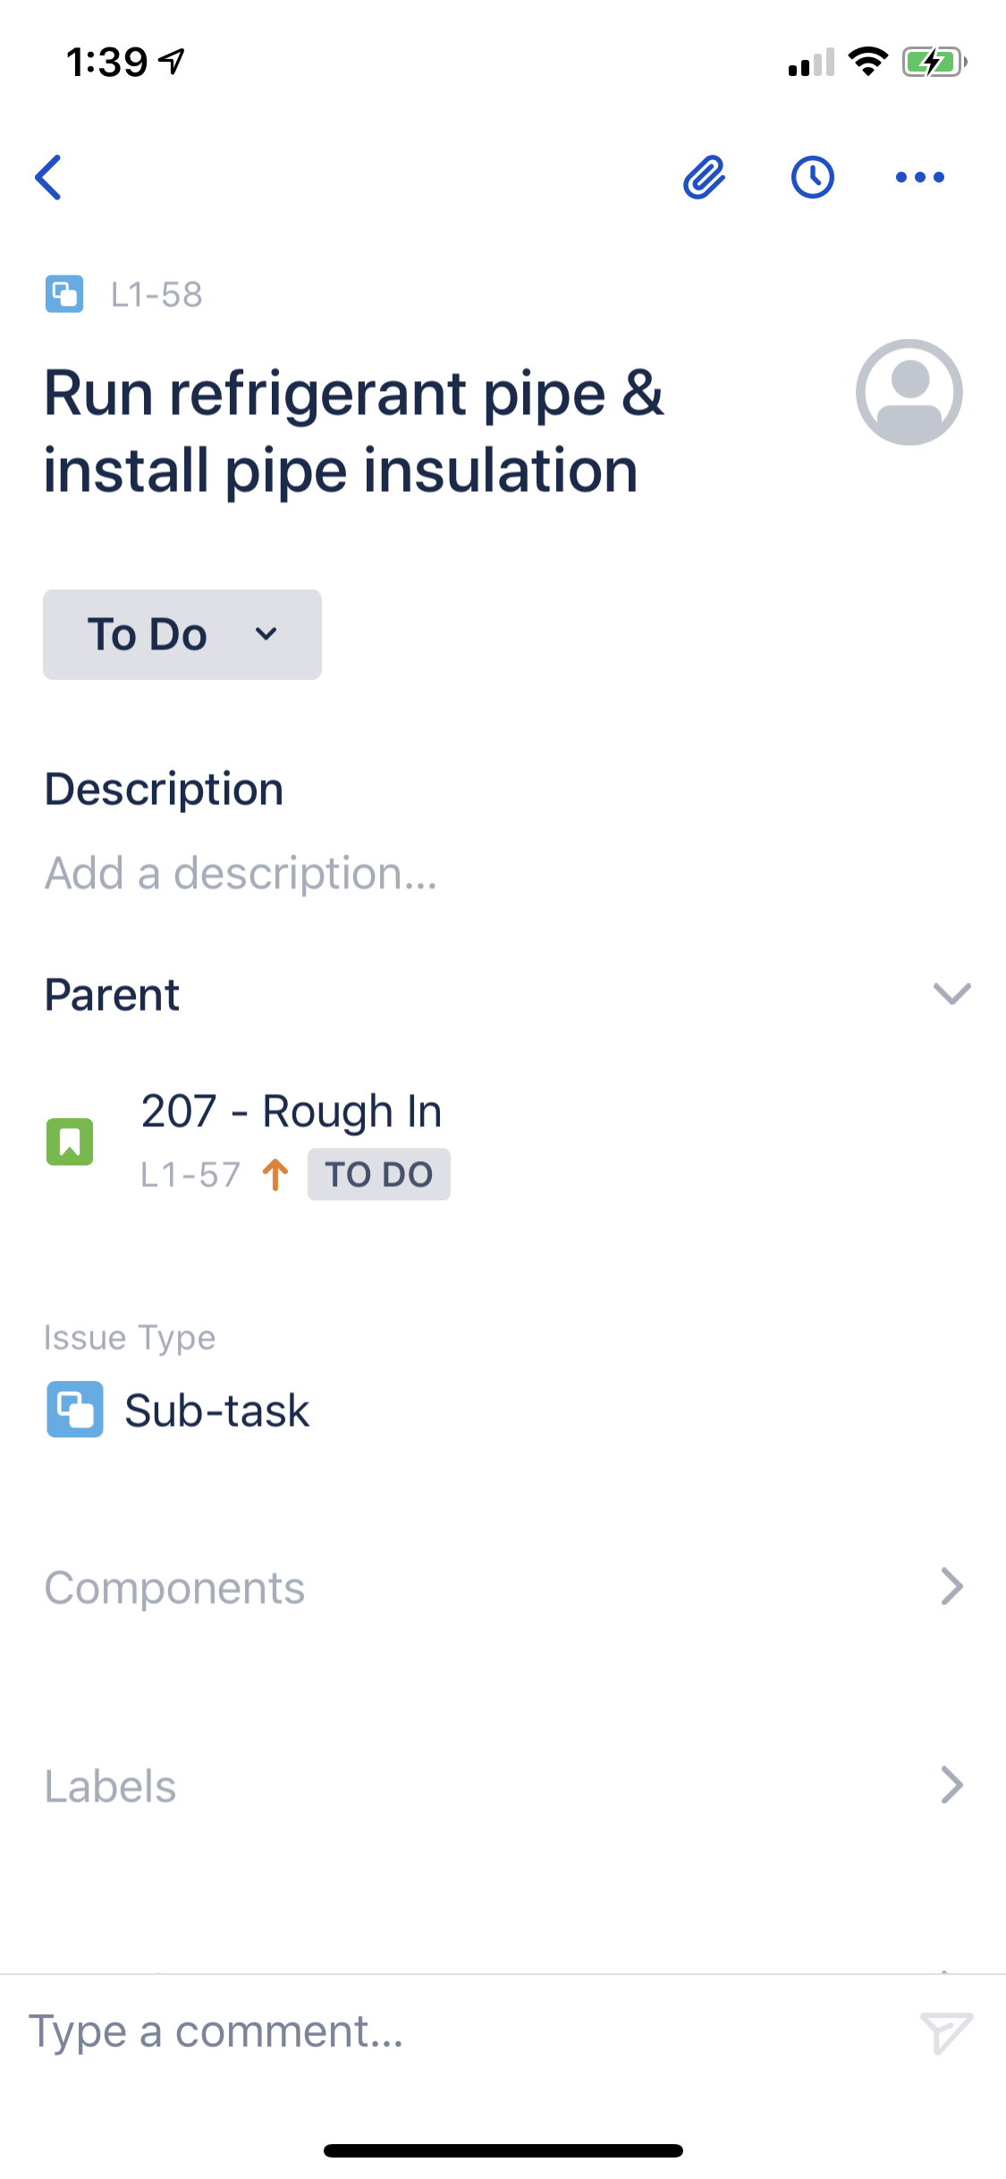Tap the sub-task icon beside L1-58
The height and width of the screenshot is (2179, 1006).
(x=64, y=294)
